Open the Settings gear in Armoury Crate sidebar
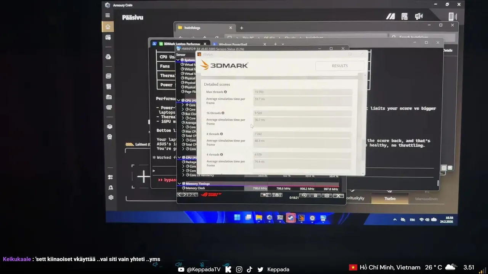Screen dimensions: 488x274 111,198
